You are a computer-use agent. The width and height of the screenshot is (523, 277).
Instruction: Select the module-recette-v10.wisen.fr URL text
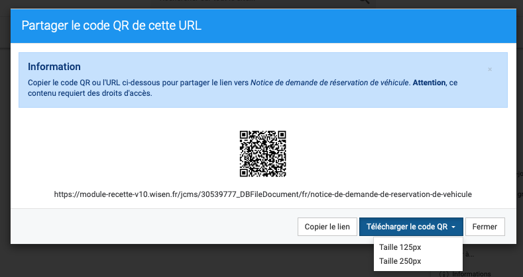(x=263, y=194)
